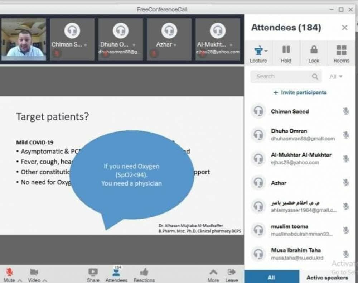Select the All tab at panel bottom
The image size is (358, 283).
(x=271, y=278)
